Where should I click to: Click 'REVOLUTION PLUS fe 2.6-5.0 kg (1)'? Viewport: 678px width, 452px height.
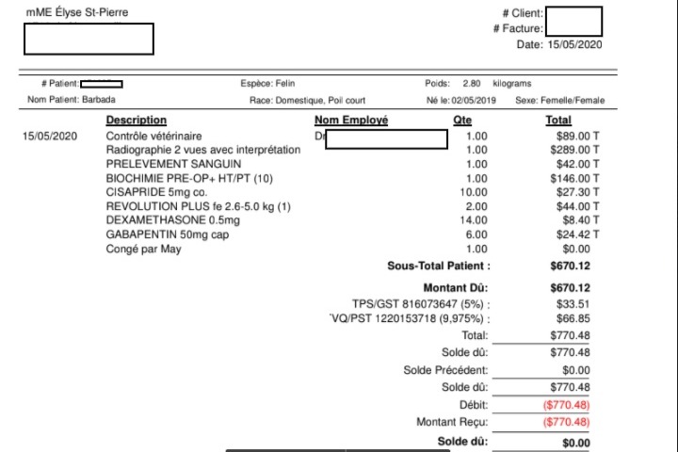[x=199, y=206]
